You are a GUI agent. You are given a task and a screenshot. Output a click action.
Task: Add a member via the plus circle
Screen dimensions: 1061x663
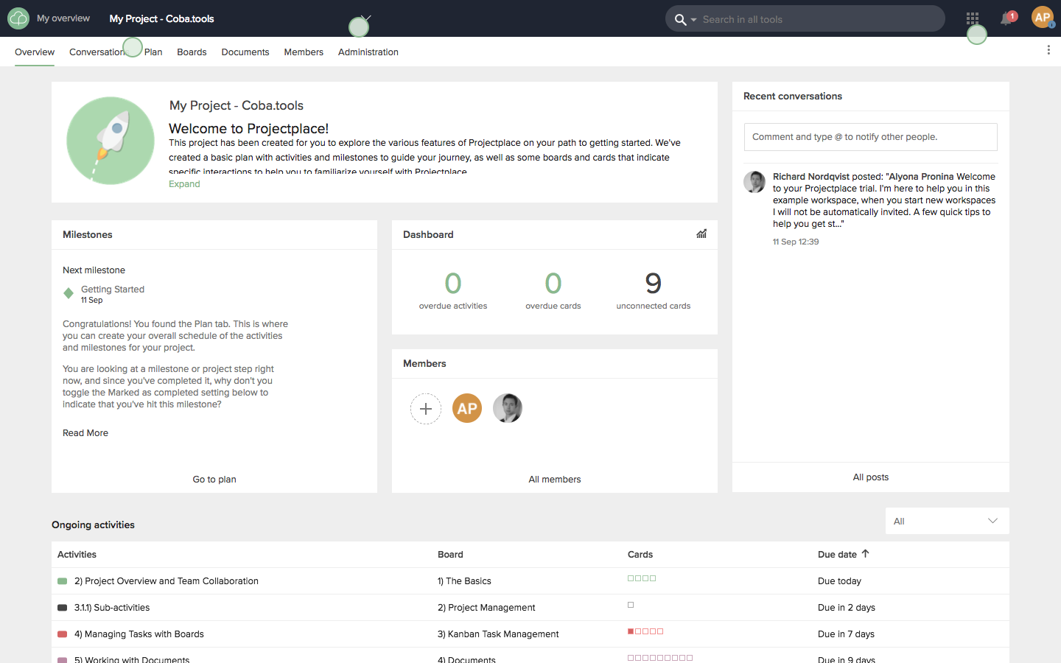[x=426, y=408]
